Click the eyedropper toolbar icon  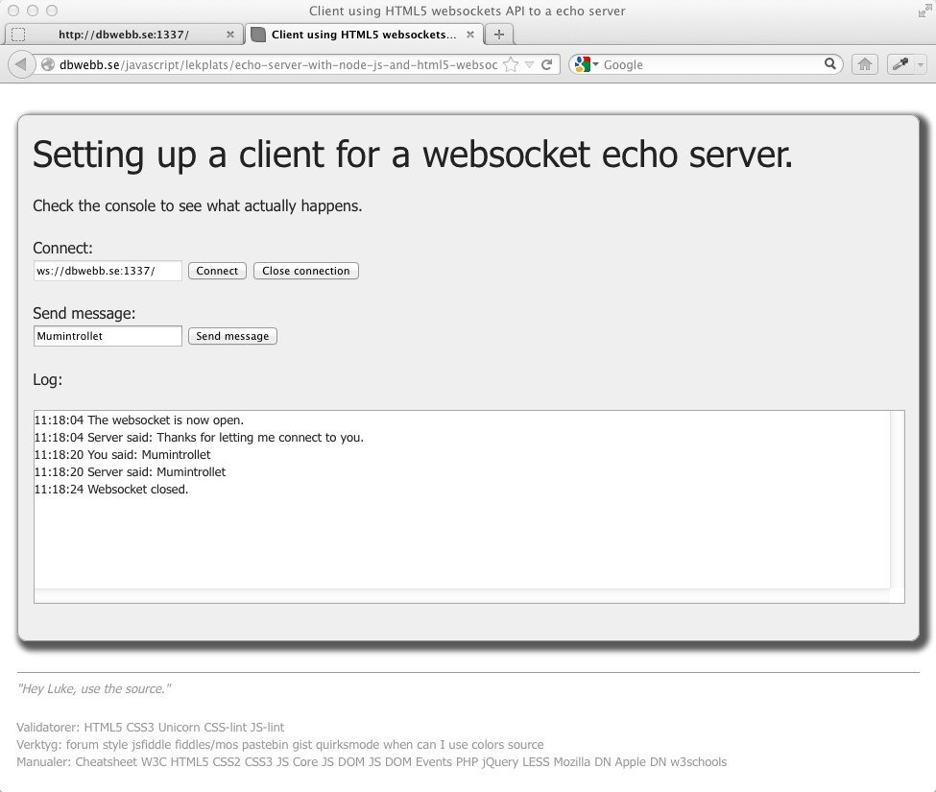coord(900,64)
